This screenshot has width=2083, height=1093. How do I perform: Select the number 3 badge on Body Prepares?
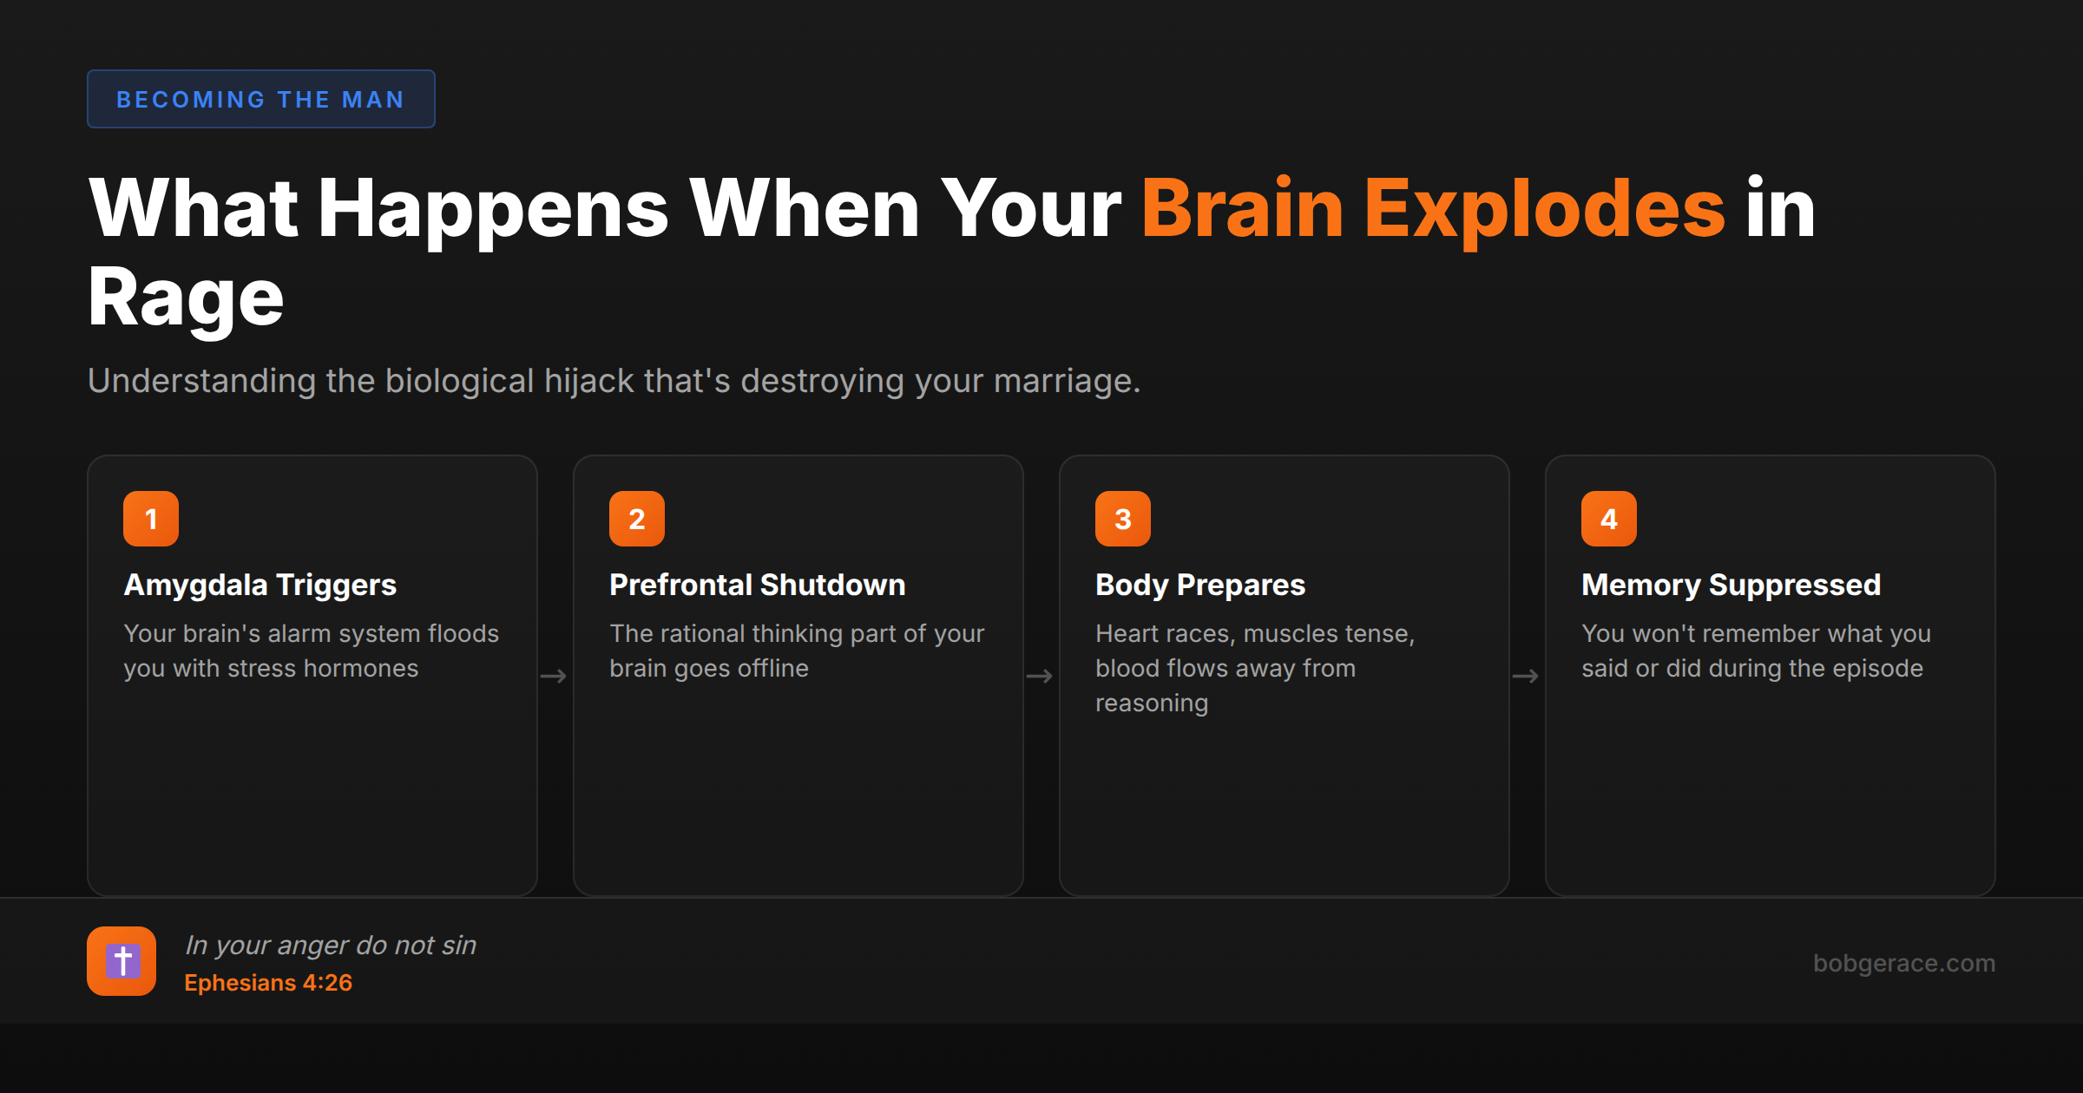[x=1122, y=518]
